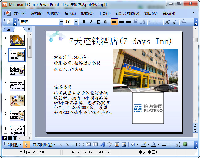The height and width of the screenshot is (158, 200).
Task: Click the insert picture icon
Action: [124, 144]
